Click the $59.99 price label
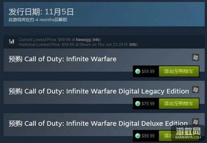 tap(148, 71)
